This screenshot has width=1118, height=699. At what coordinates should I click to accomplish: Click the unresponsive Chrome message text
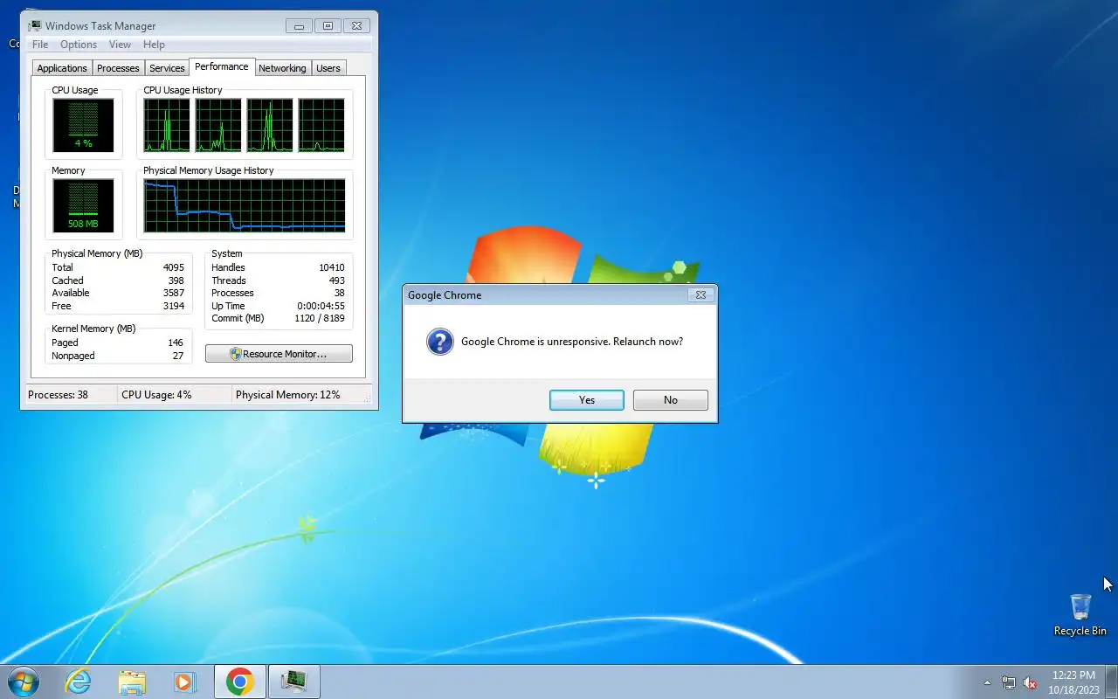click(572, 342)
